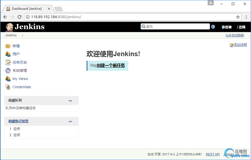Bookmark the page with the star
Viewport: 251px width, 160px height.
(238, 17)
